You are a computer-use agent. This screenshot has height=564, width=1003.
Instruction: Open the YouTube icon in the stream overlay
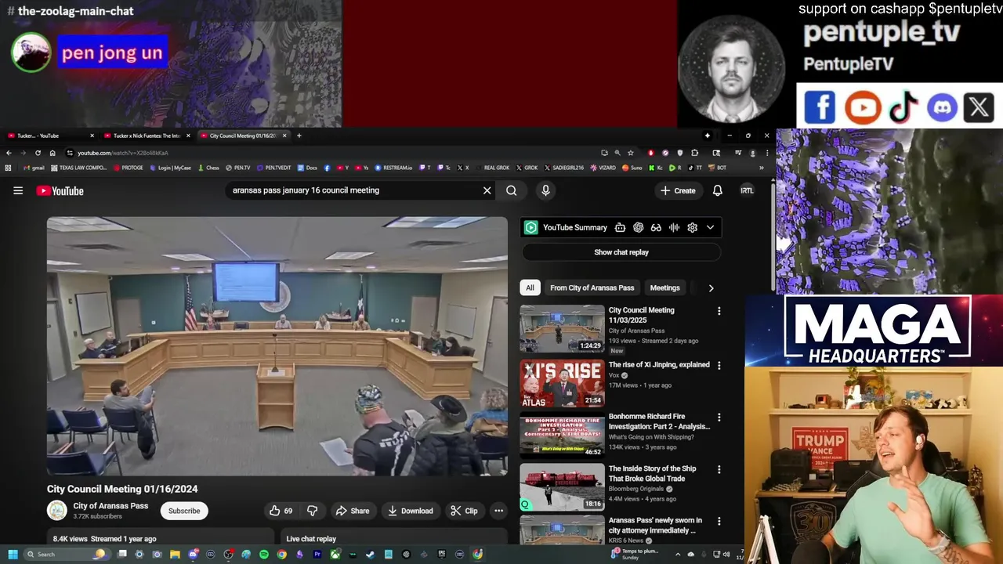click(862, 107)
